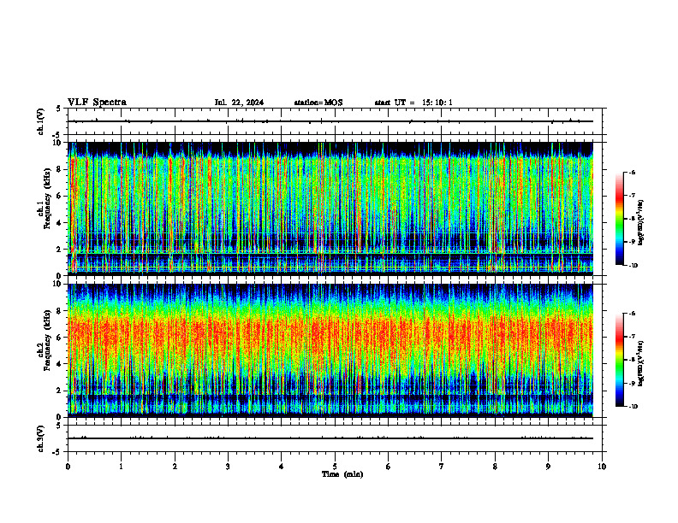The width and height of the screenshot is (678, 523).
Task: Click the "10" kHz tick on ch.1 frequency axis
Action: [x=57, y=143]
